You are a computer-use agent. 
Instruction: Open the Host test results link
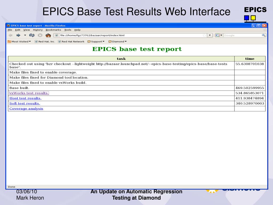[25, 98]
